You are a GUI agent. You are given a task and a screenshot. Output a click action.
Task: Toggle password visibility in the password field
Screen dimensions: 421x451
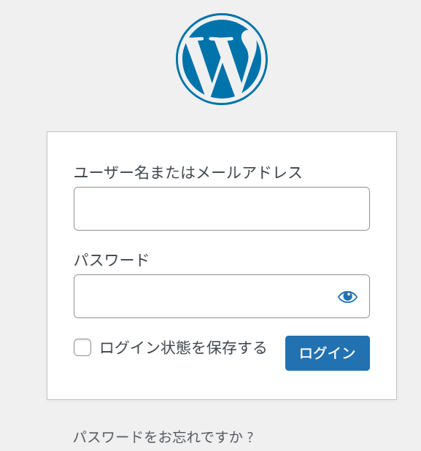[347, 296]
